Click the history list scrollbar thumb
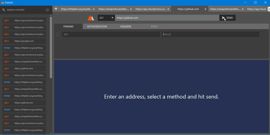 click(x=51, y=47)
